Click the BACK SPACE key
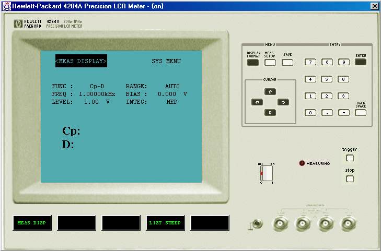Viewport: 381px width, 251px height. tap(361, 113)
